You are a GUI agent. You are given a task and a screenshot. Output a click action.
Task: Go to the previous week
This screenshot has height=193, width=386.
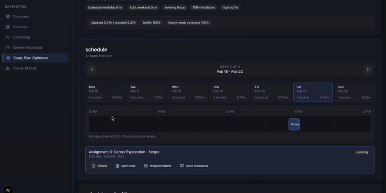click(x=92, y=69)
